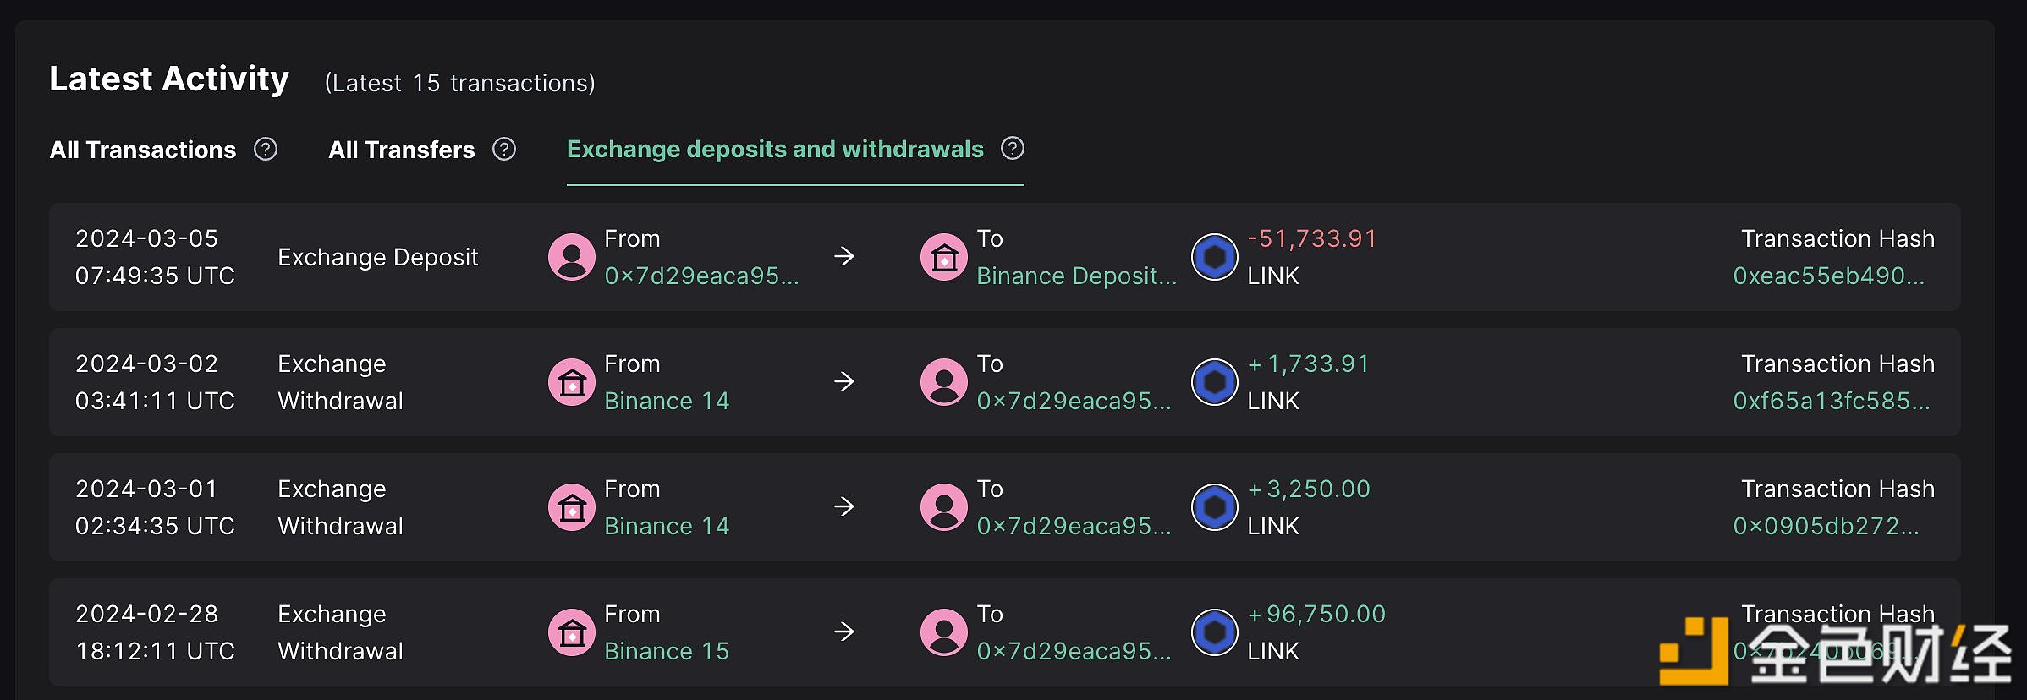
Task: Switch to the All Transactions tab
Action: tap(142, 150)
